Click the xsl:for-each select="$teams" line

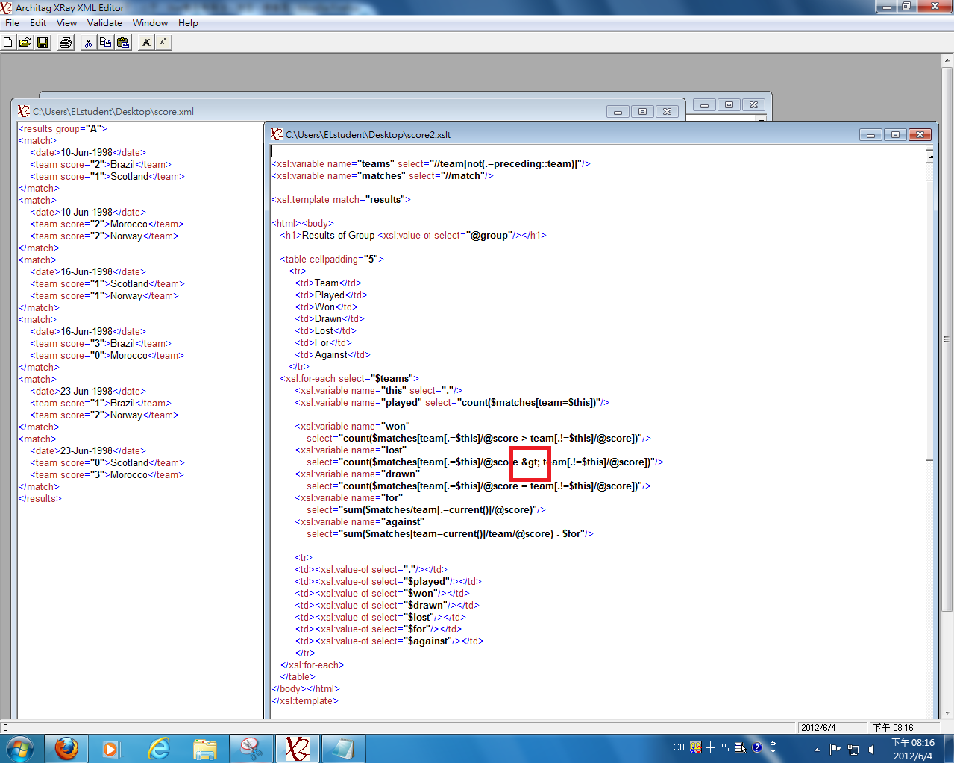[350, 378]
